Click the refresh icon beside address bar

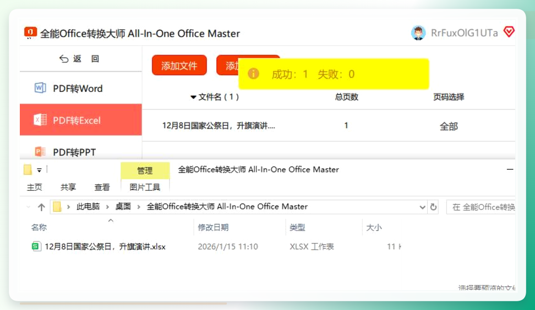(433, 207)
